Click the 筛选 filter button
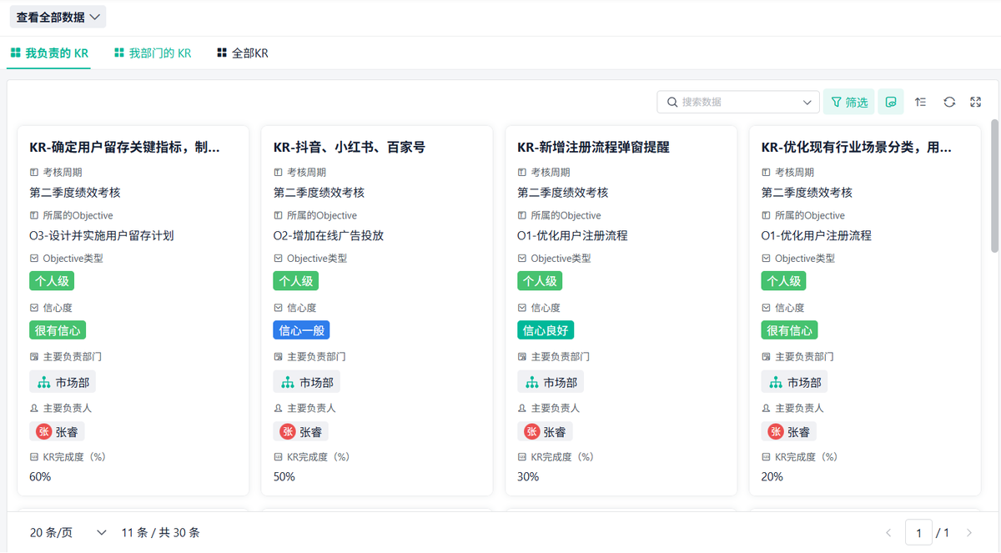1001x553 pixels. [x=848, y=102]
